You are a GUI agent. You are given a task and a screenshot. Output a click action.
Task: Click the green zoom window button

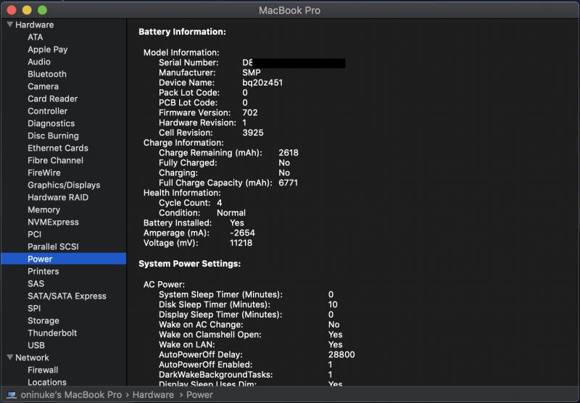41,10
